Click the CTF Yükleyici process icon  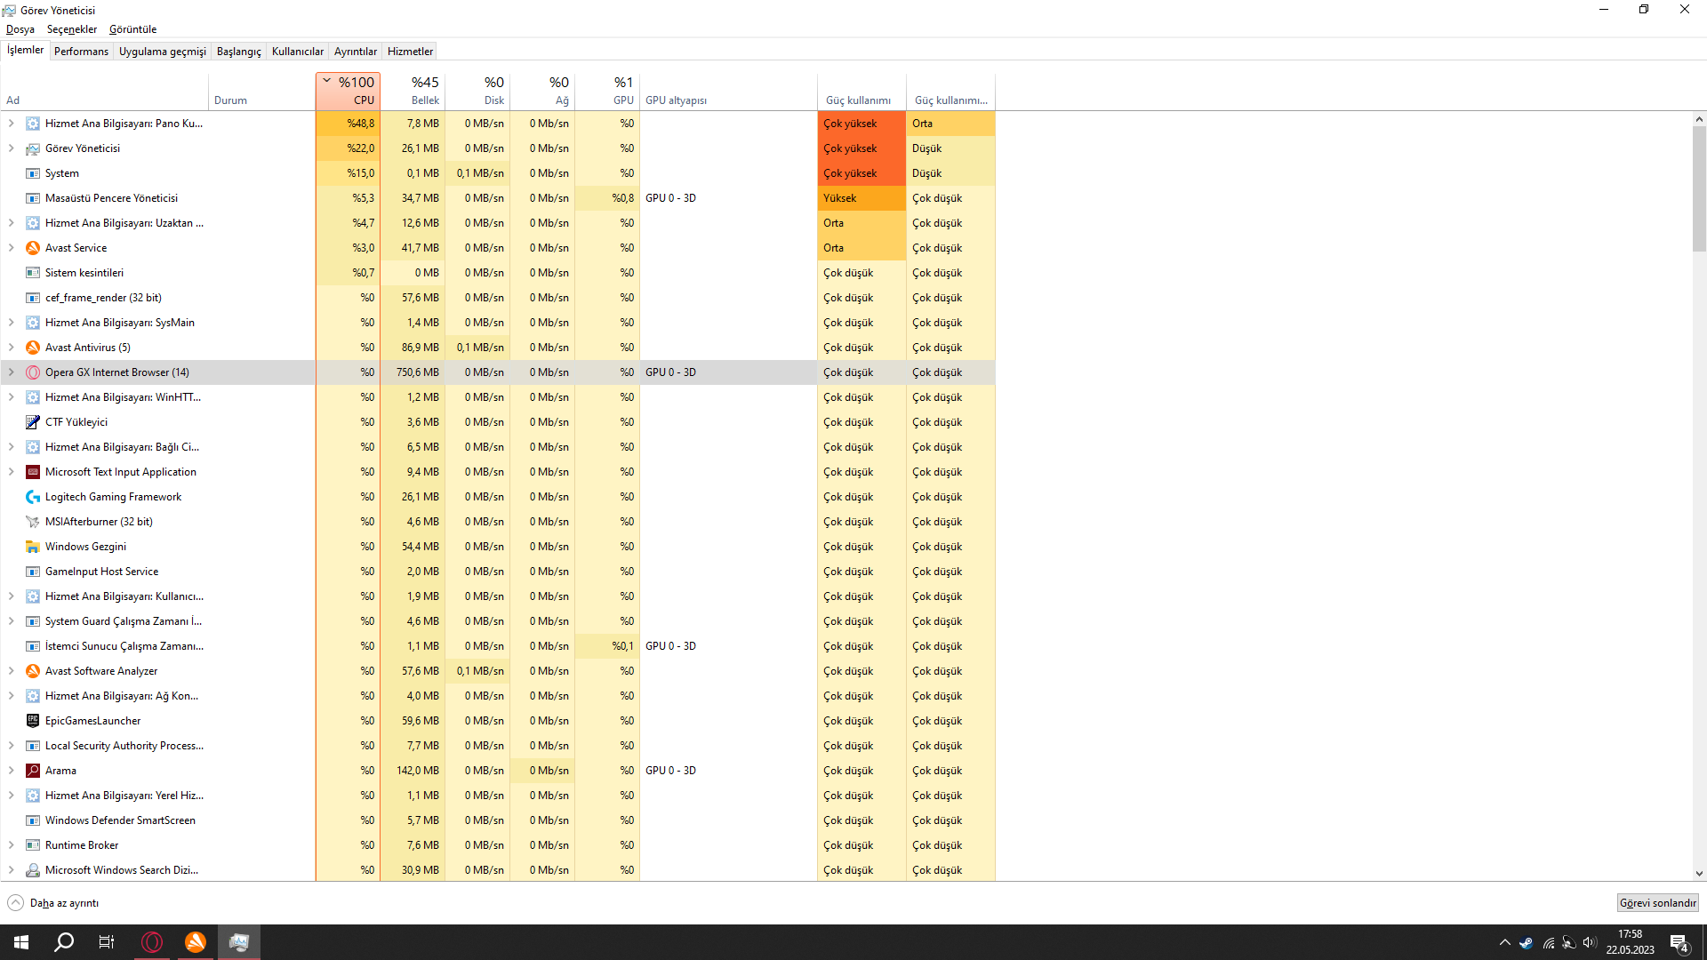tap(33, 422)
